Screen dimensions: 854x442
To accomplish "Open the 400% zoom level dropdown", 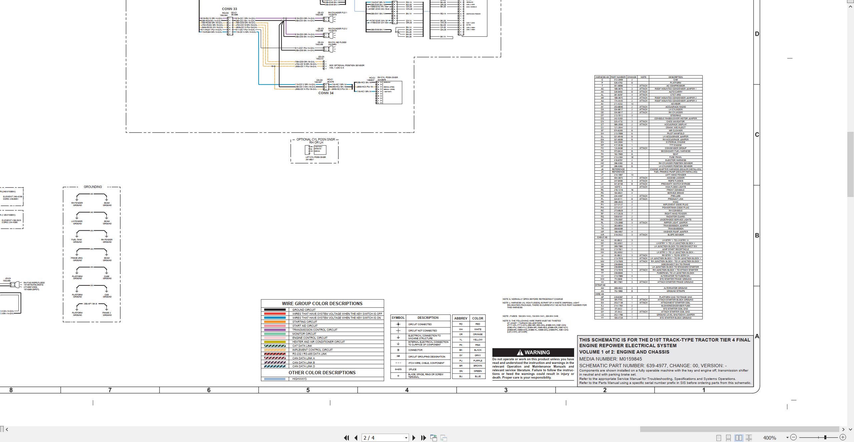I will pyautogui.click(x=787, y=438).
